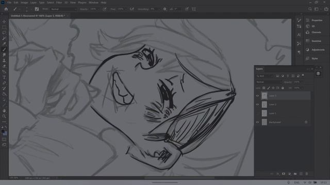Select the Lasso tool
This screenshot has width=330, height=185.
pos(4,33)
